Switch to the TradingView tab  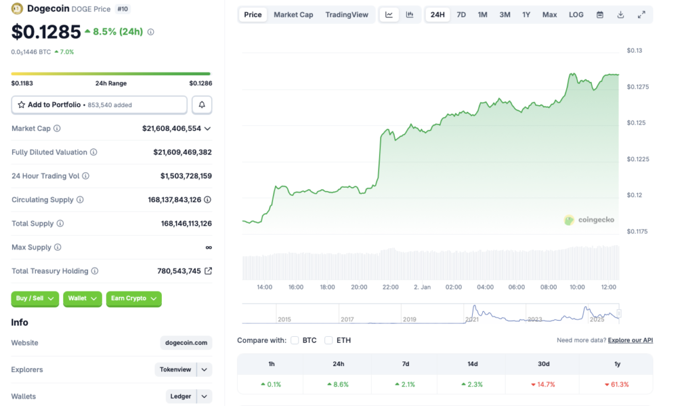click(346, 14)
